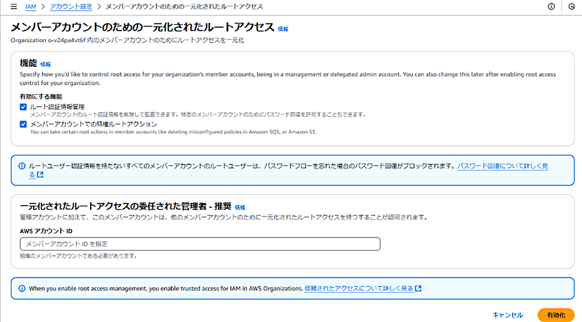
Task: Click info icon in trusted access alert
Action: tap(22, 288)
